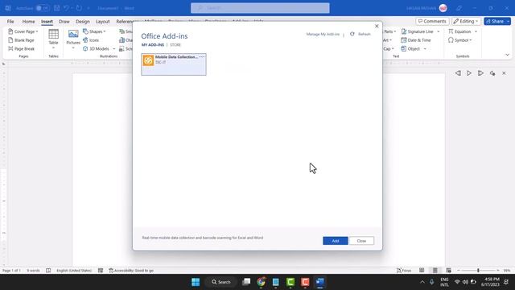Screen dimensions: 515x290
Task: Click the Accessibility: Good to go status
Action: click(131, 271)
